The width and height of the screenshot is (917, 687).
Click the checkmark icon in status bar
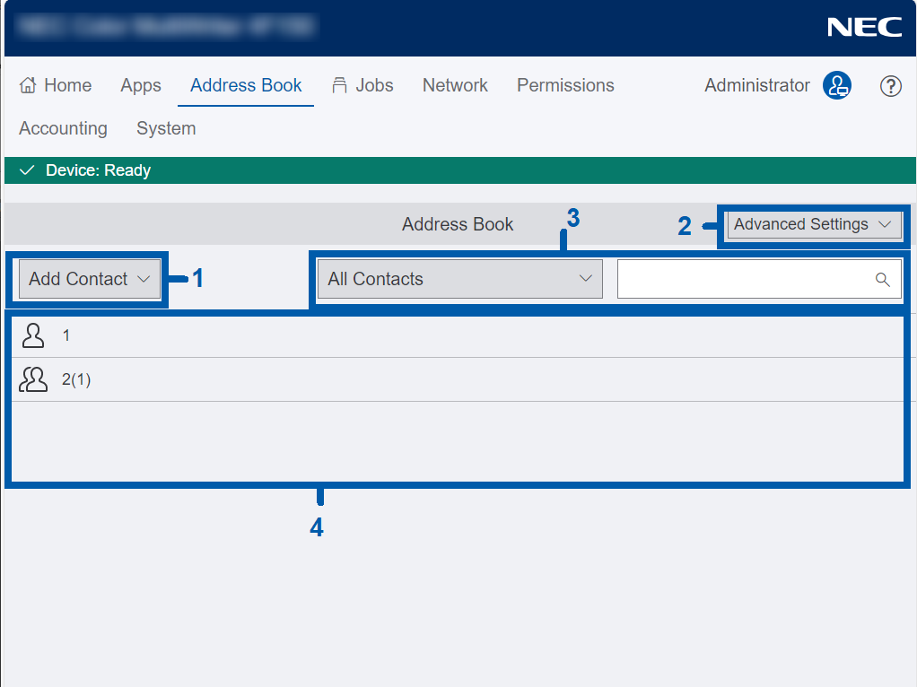coord(27,170)
